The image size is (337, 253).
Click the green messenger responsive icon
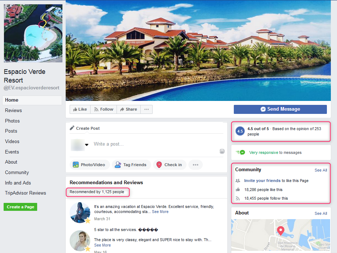[241, 152]
